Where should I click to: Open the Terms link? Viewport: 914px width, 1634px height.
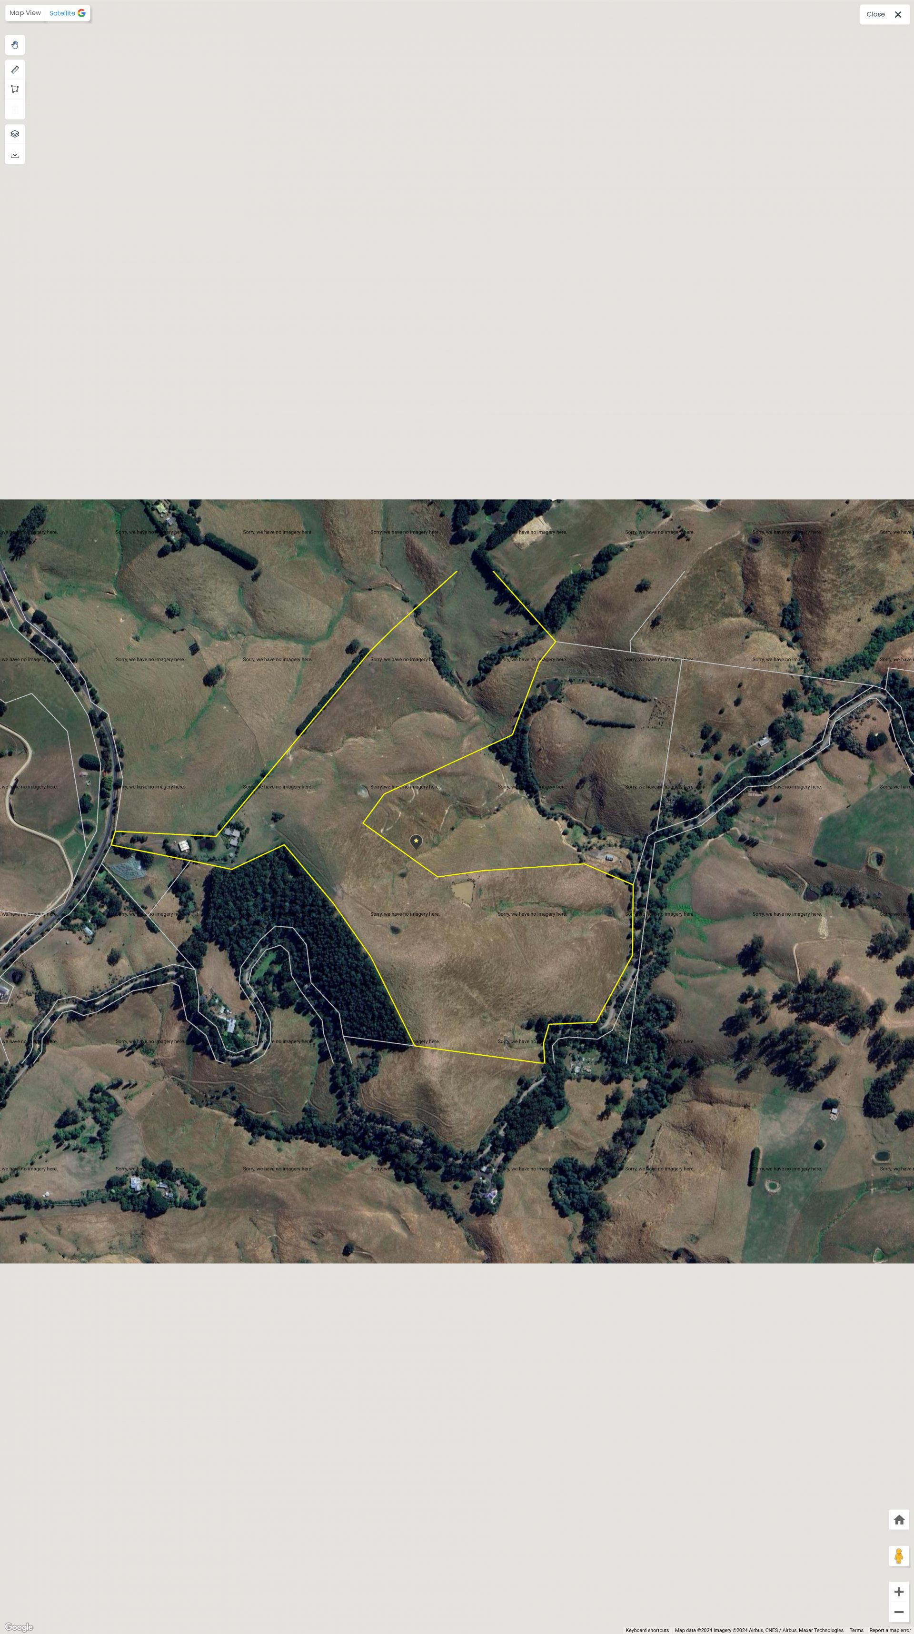click(856, 1630)
